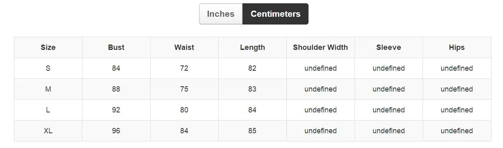Image resolution: width=503 pixels, height=148 pixels.
Task: Click the Shoulder Width column header
Action: click(320, 47)
